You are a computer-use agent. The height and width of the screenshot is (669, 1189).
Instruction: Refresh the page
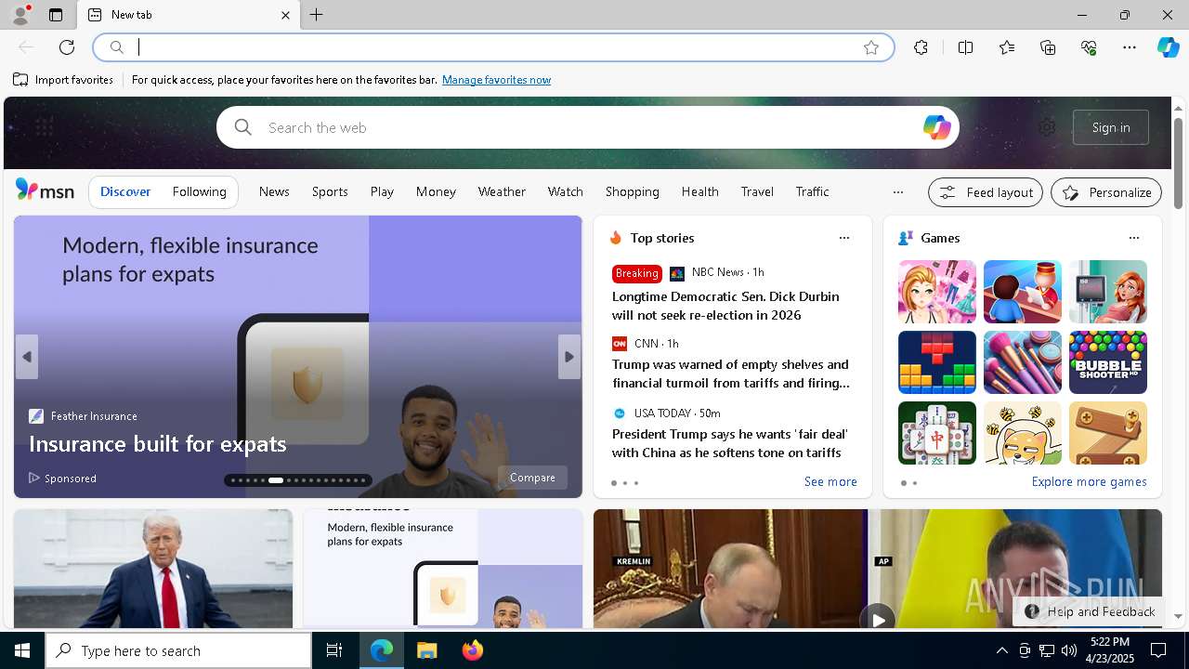(x=67, y=47)
